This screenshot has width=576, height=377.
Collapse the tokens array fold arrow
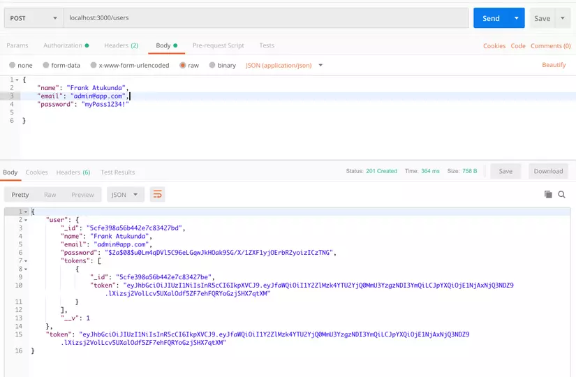tap(26, 260)
